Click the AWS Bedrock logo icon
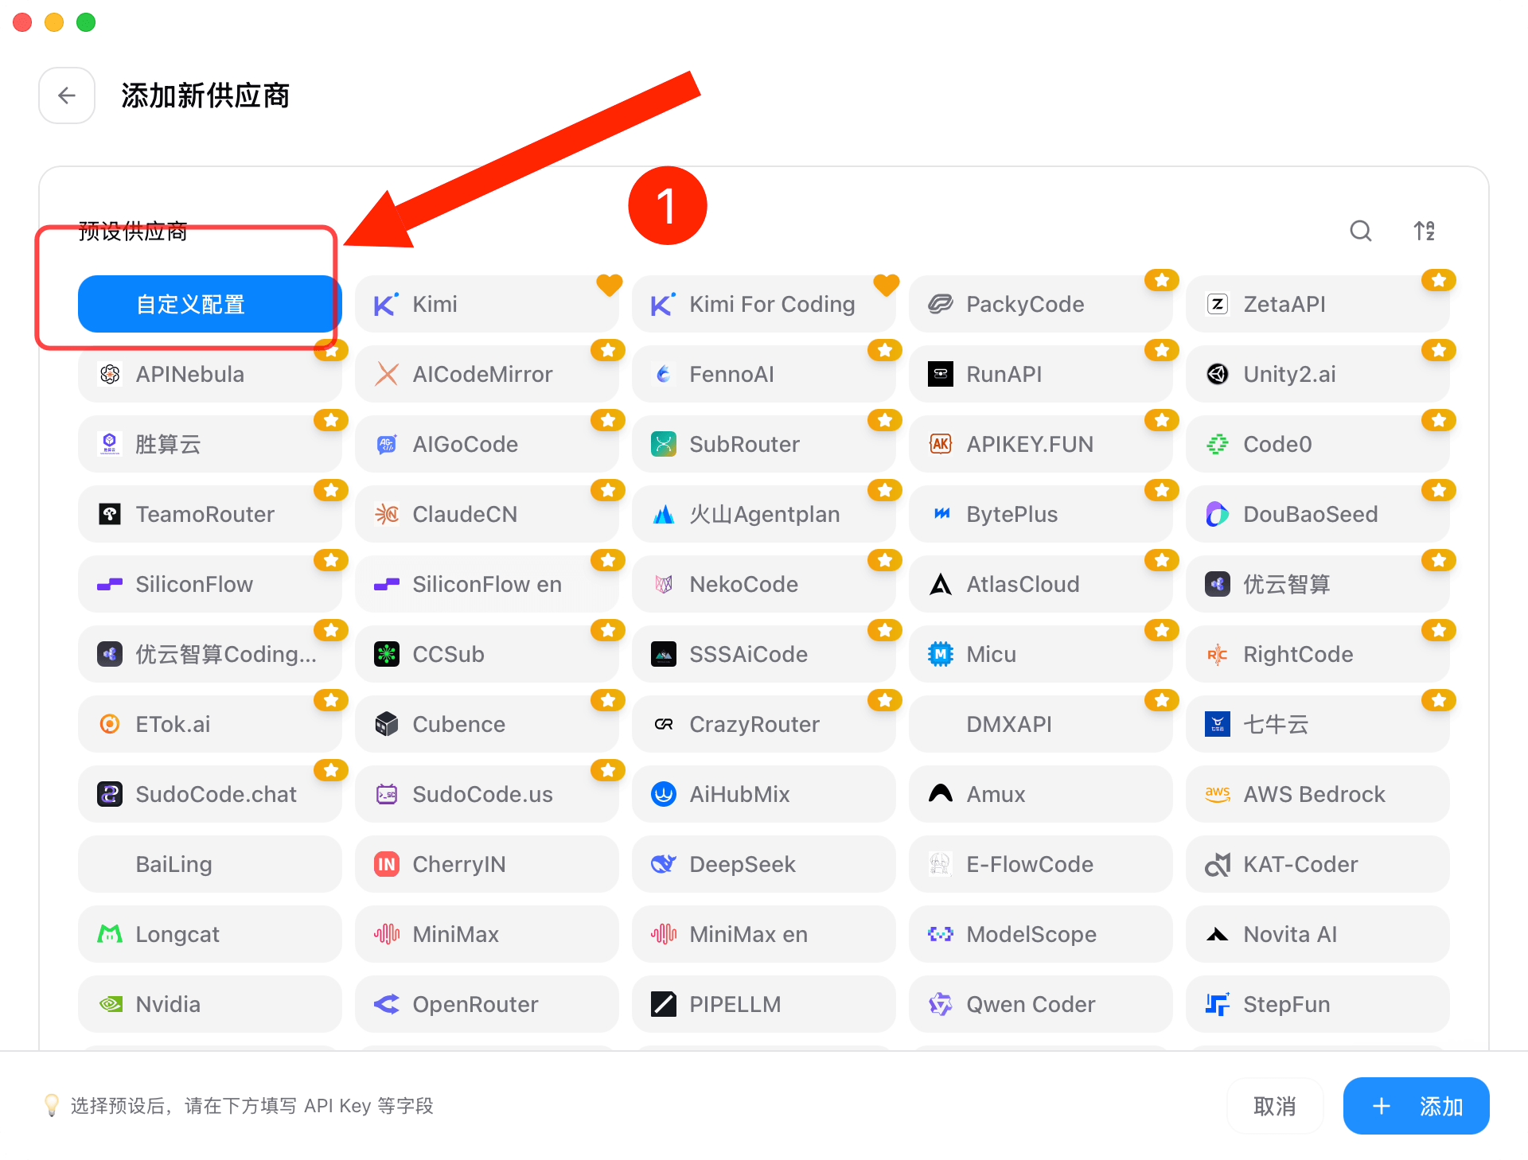1528x1160 pixels. [x=1218, y=794]
